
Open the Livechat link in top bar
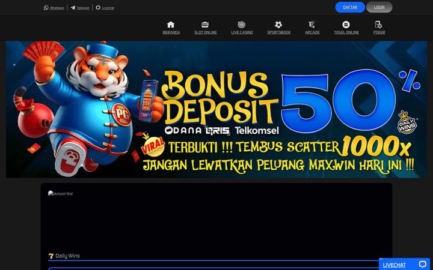108,8
